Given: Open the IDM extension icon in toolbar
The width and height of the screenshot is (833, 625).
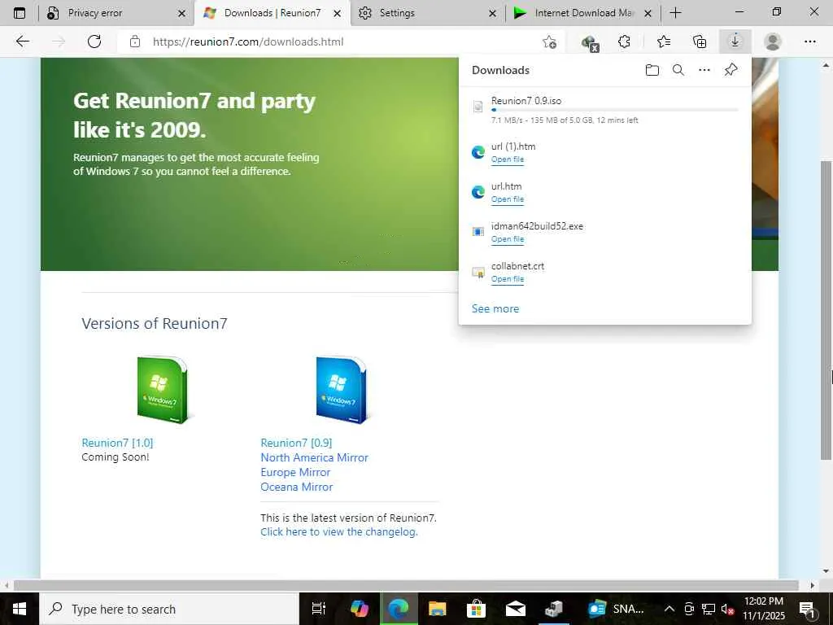Looking at the screenshot, I should 590,42.
